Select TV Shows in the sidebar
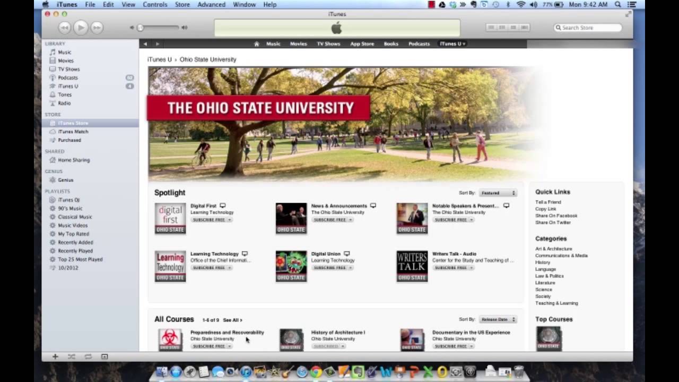 pos(68,69)
